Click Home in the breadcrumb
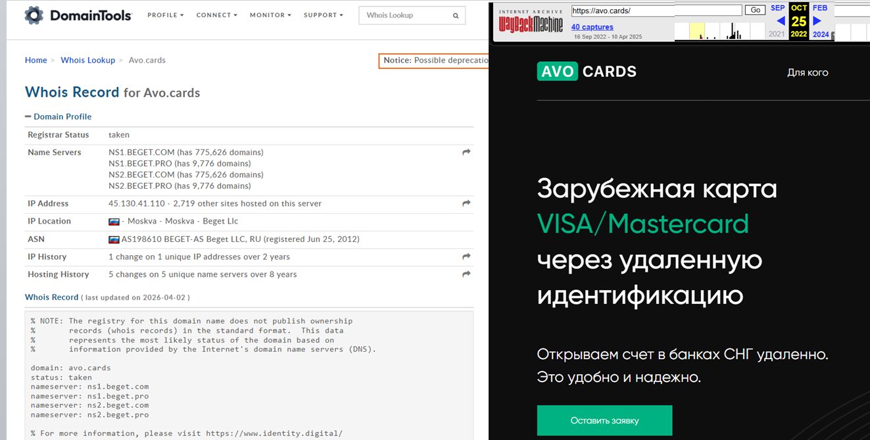This screenshot has width=870, height=440. tap(36, 60)
